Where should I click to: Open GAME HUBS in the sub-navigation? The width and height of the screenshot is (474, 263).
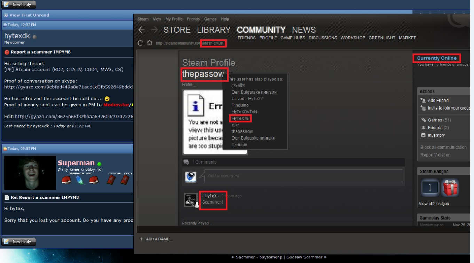point(293,38)
